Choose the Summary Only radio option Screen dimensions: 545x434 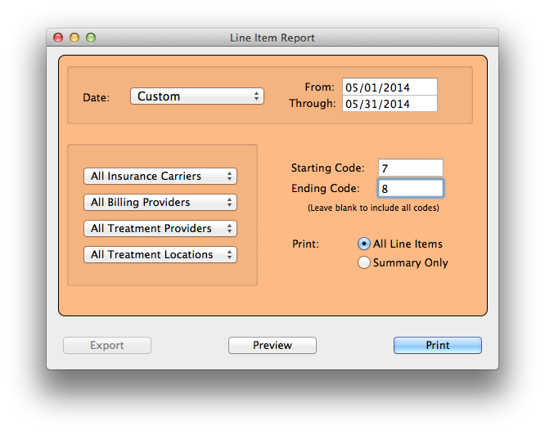click(x=364, y=262)
